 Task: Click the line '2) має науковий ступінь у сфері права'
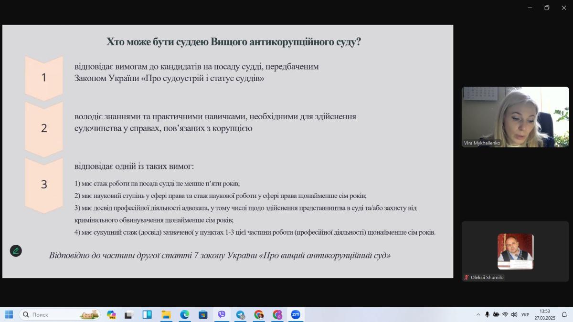(221, 196)
